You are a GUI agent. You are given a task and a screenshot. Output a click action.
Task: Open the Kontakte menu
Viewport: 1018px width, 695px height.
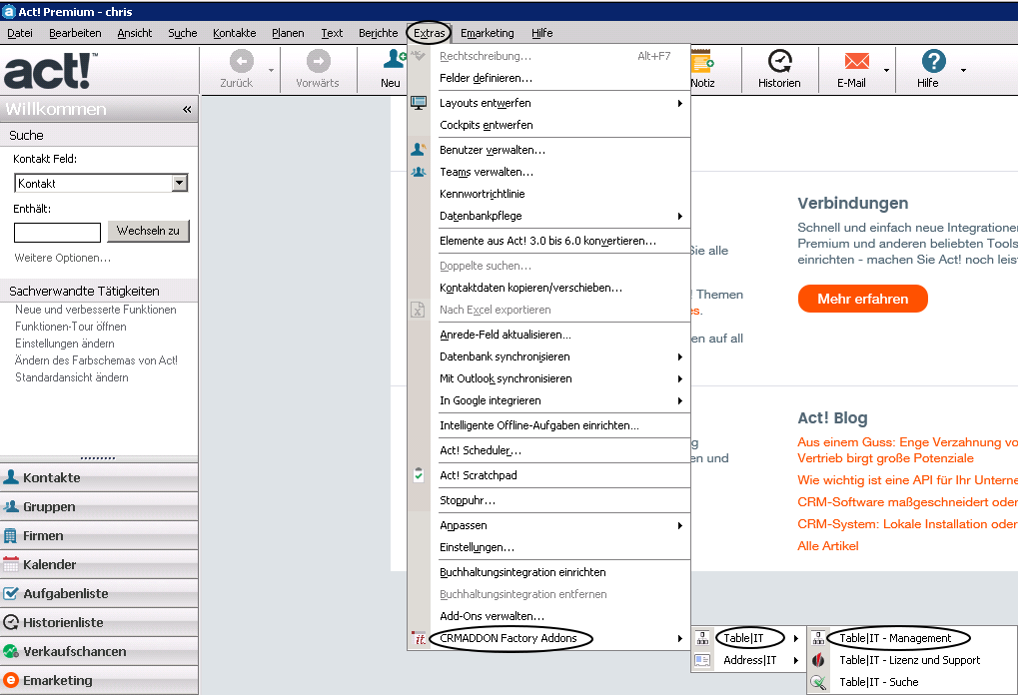235,33
